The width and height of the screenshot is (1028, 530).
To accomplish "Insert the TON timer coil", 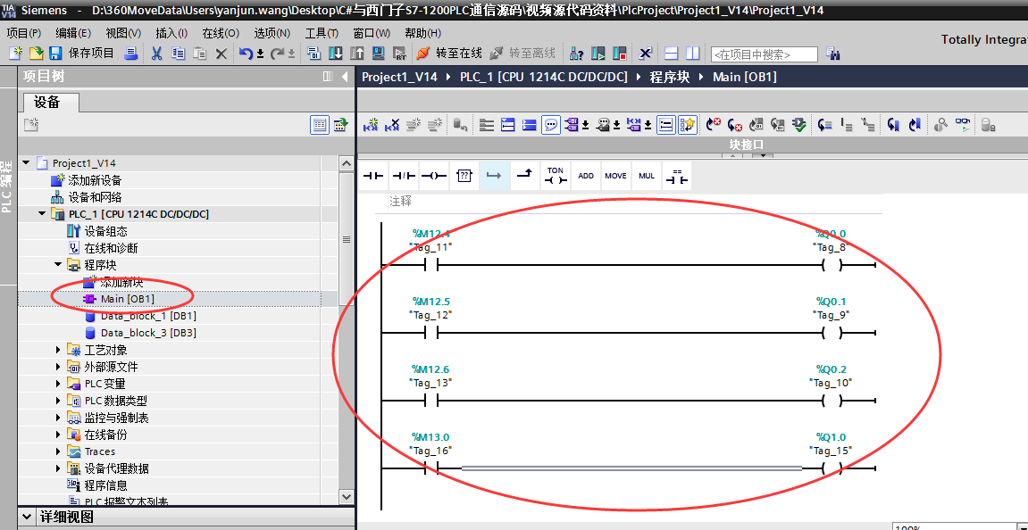I will [555, 176].
